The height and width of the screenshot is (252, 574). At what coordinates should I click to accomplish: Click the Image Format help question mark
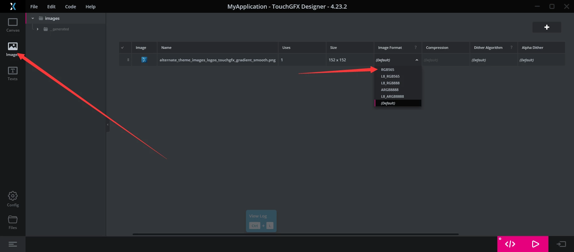(416, 47)
